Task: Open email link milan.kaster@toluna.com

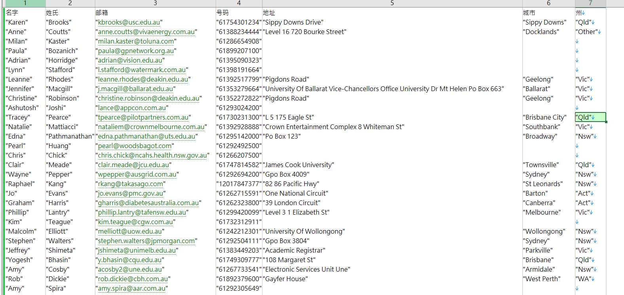Action: coord(136,41)
